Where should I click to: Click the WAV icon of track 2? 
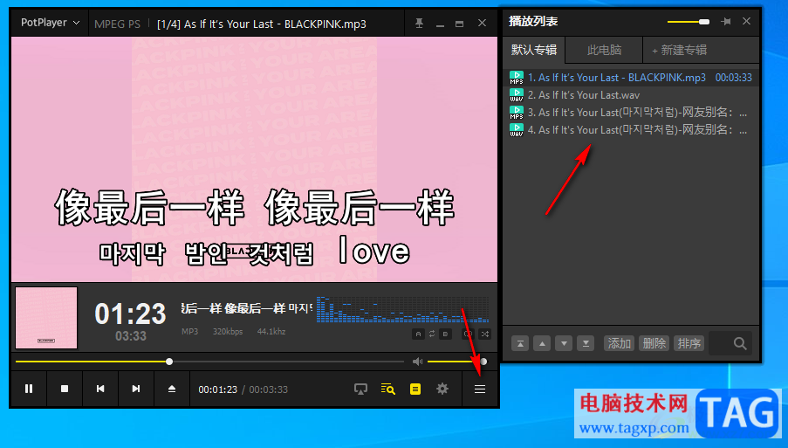point(516,95)
